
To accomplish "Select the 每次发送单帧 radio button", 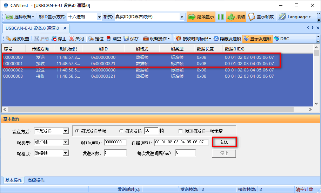I will [77, 131].
